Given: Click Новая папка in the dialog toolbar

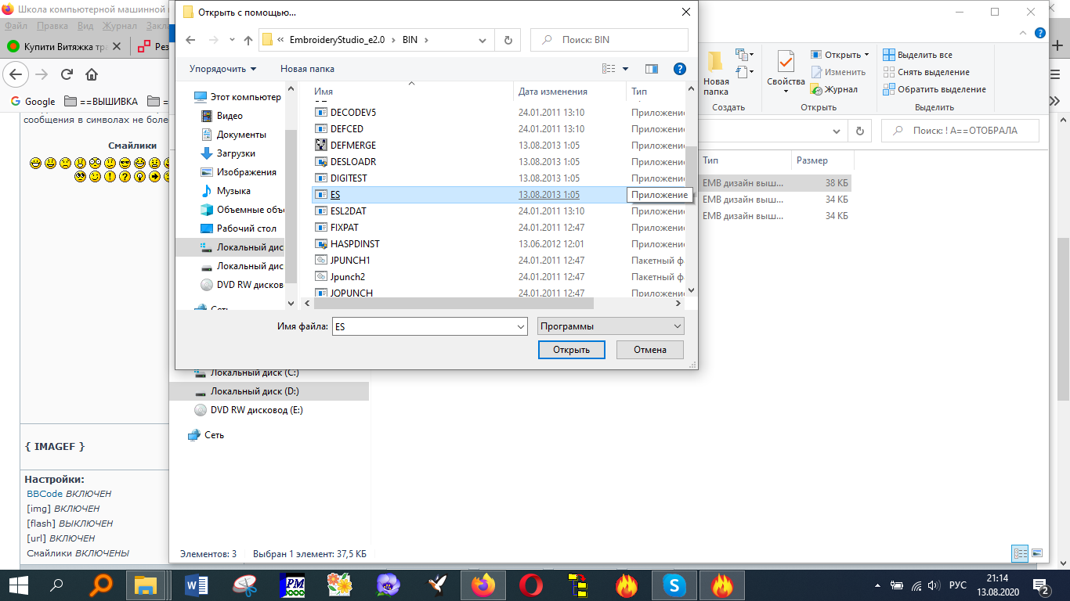Looking at the screenshot, I should (307, 69).
